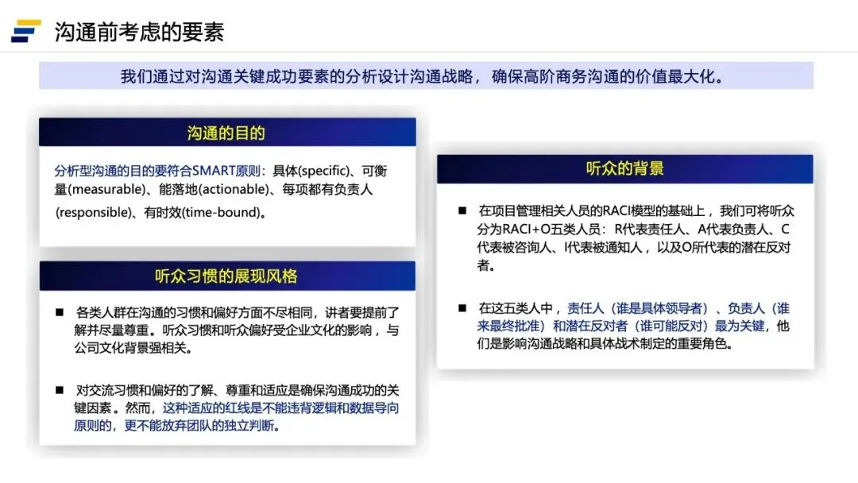Click the line 原则的，更不能放弃团队的独立判断
This screenshot has width=858, height=483.
point(177,426)
